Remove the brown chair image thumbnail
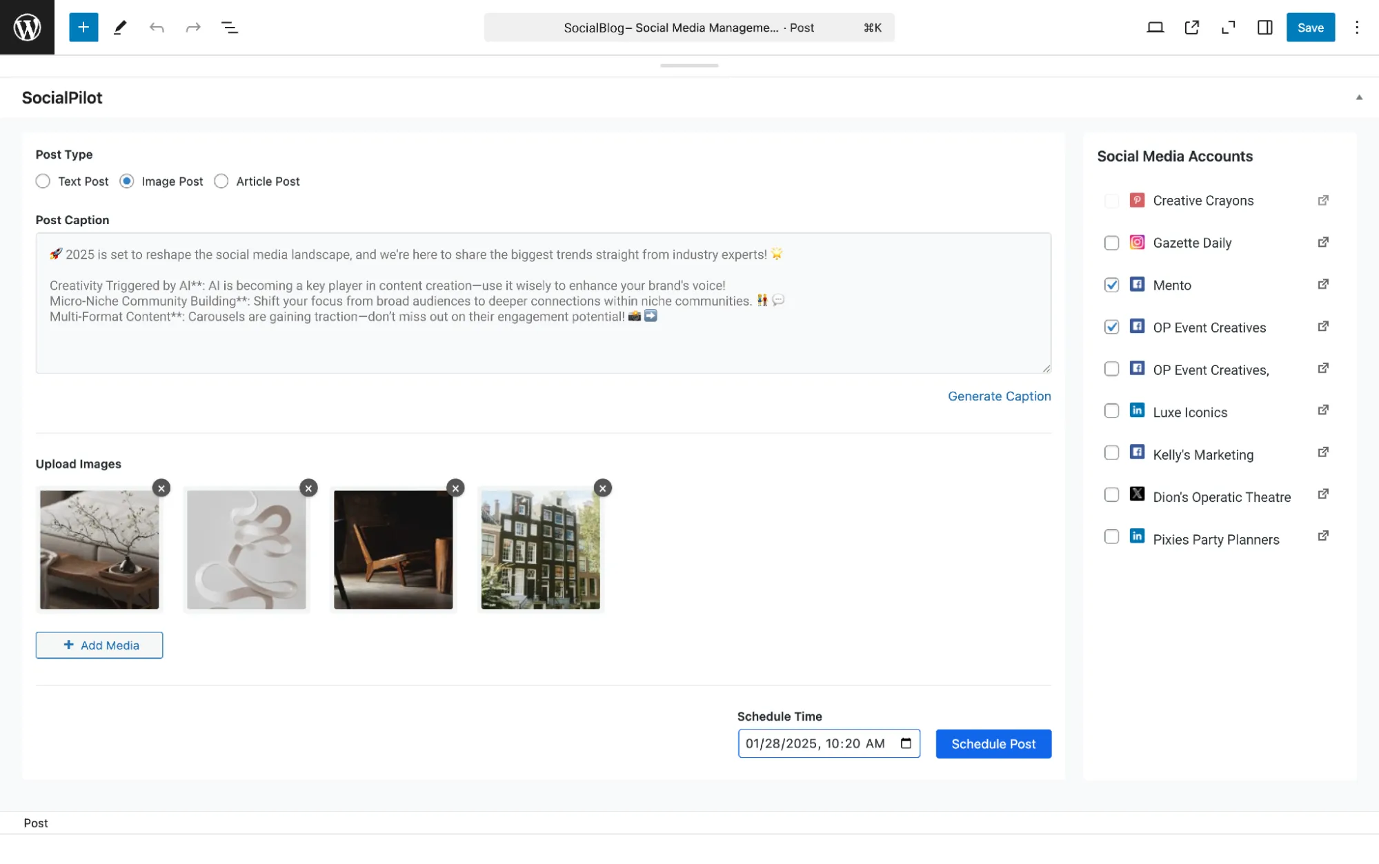1379x864 pixels. [455, 488]
